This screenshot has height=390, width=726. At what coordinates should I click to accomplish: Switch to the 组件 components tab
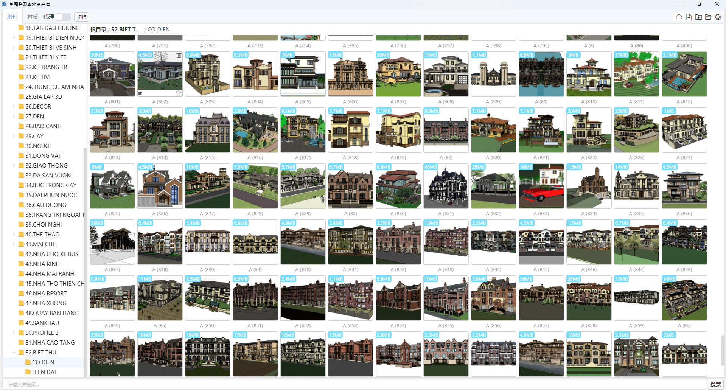coord(12,17)
